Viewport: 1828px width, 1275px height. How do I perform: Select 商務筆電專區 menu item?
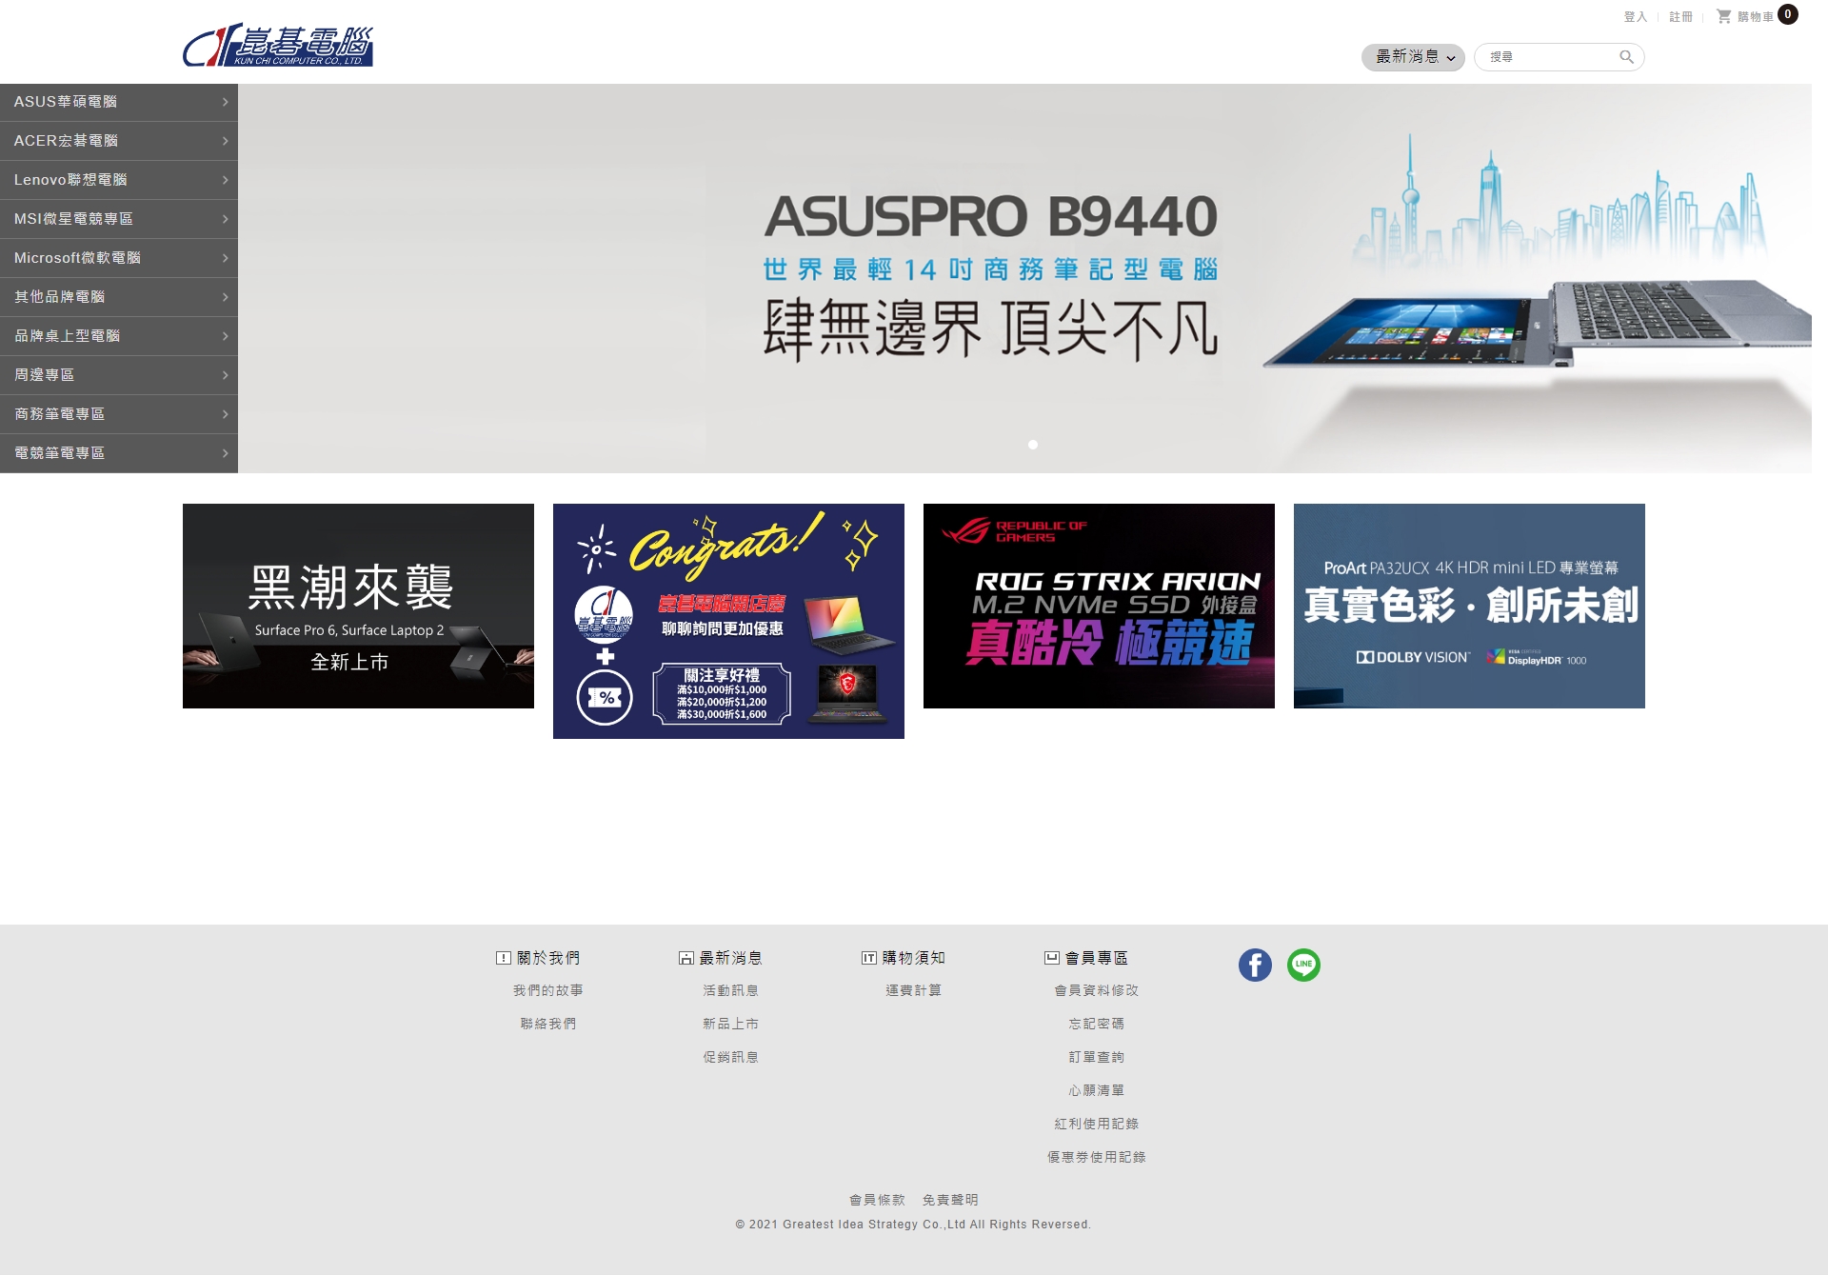coord(119,414)
